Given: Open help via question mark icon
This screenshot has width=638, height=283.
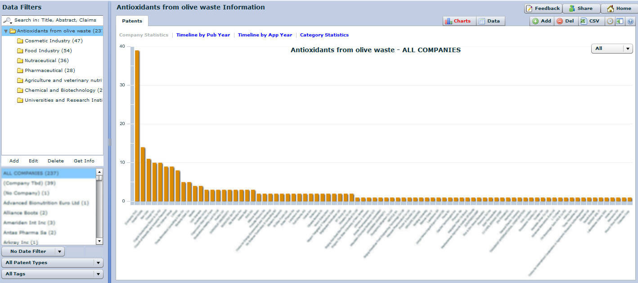Looking at the screenshot, I should pos(630,21).
